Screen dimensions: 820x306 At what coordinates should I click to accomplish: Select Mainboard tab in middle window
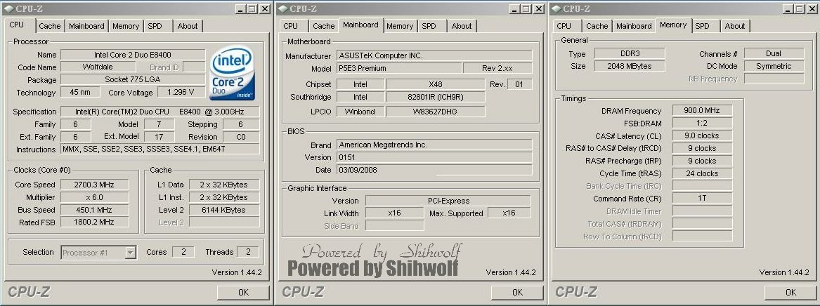click(x=361, y=25)
